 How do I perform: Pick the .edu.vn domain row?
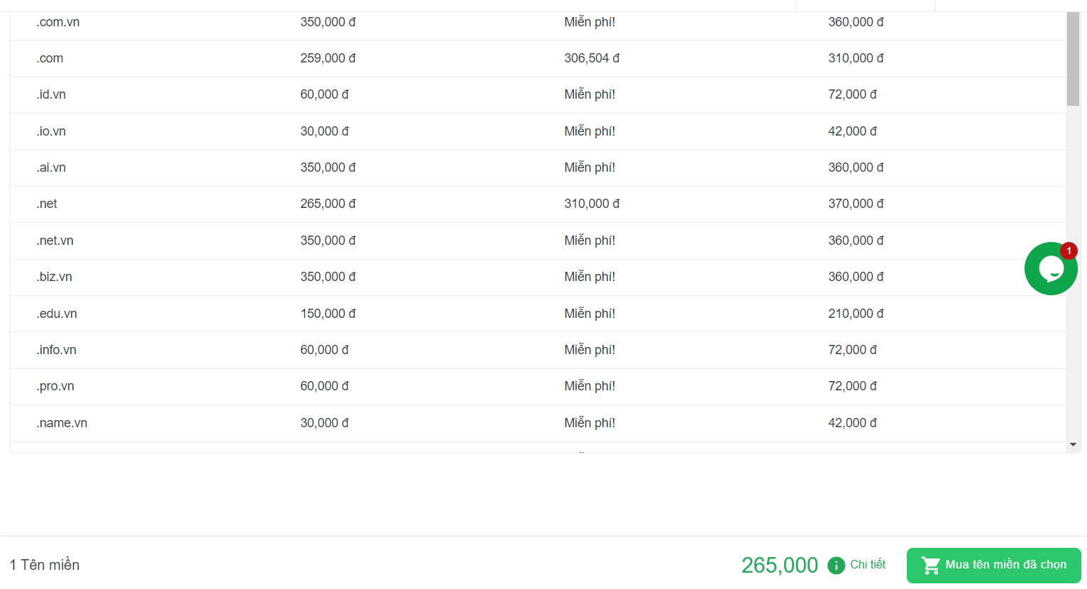[x=538, y=314]
